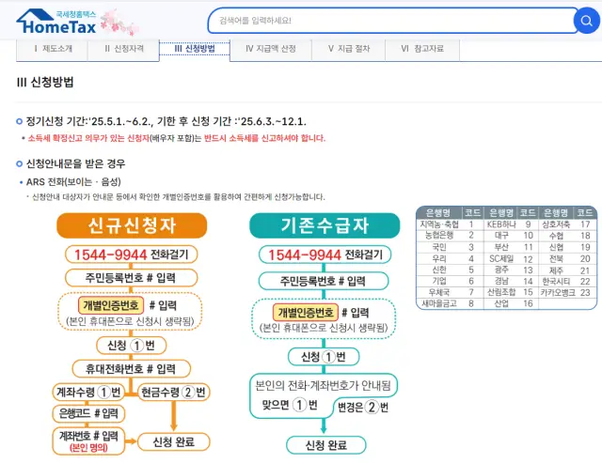Click the 우리 bank table cell
The image size is (602, 463).
click(439, 258)
